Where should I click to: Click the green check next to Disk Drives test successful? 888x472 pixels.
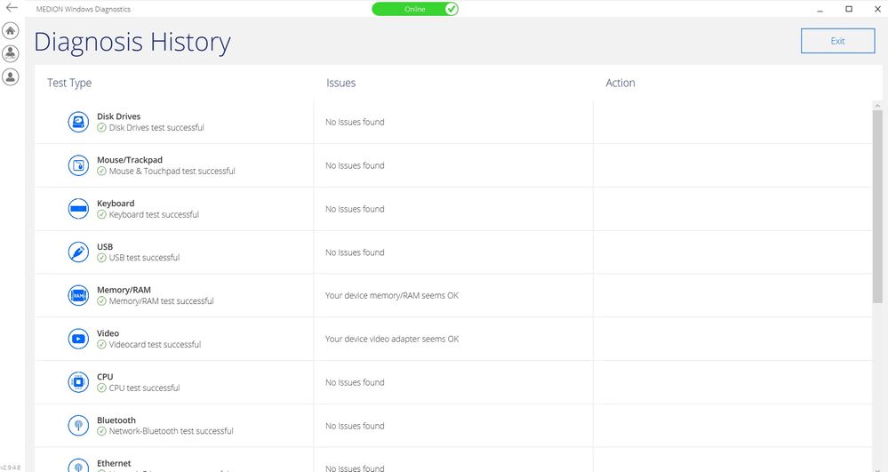pyautogui.click(x=102, y=128)
